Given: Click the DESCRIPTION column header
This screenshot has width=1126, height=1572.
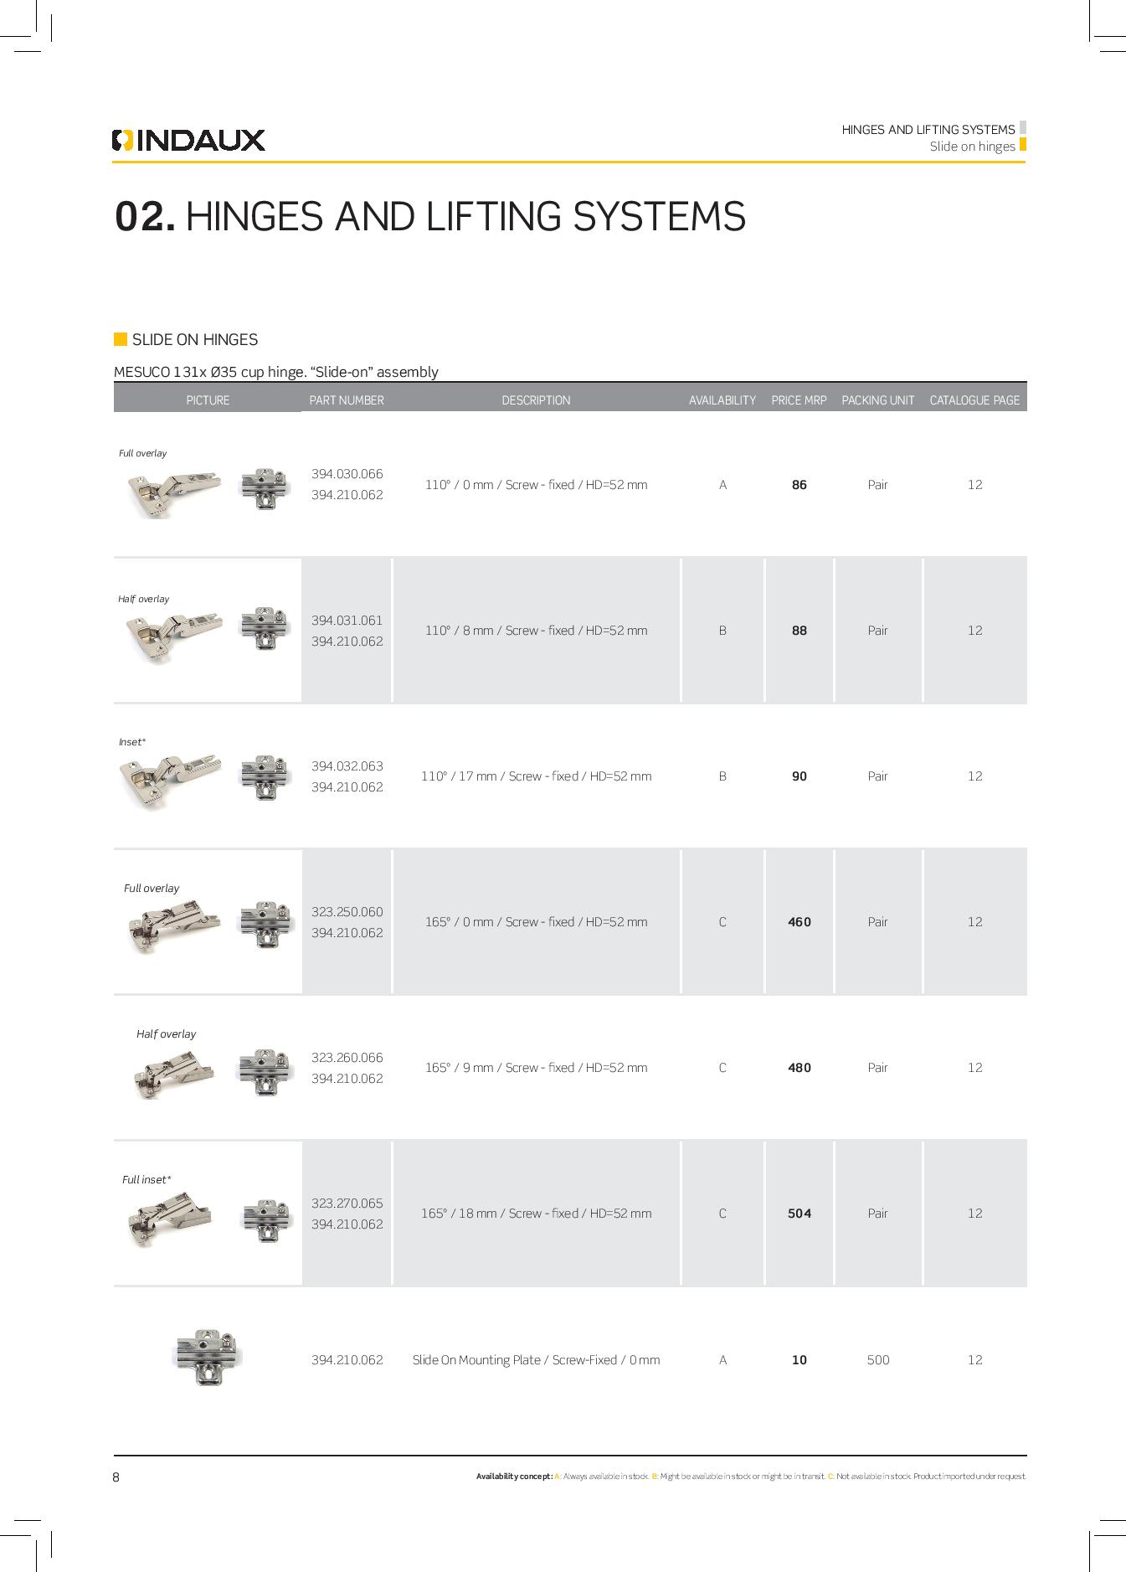Looking at the screenshot, I should click(x=536, y=400).
